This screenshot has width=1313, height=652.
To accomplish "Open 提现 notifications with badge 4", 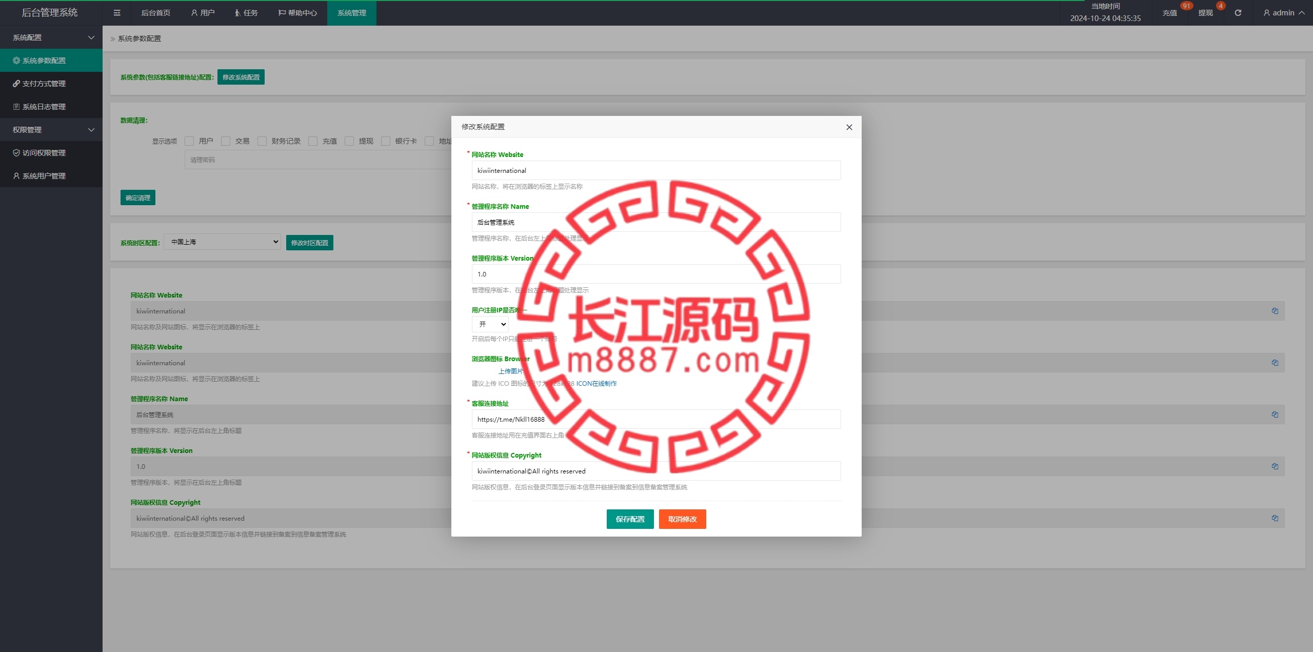I will click(1205, 13).
